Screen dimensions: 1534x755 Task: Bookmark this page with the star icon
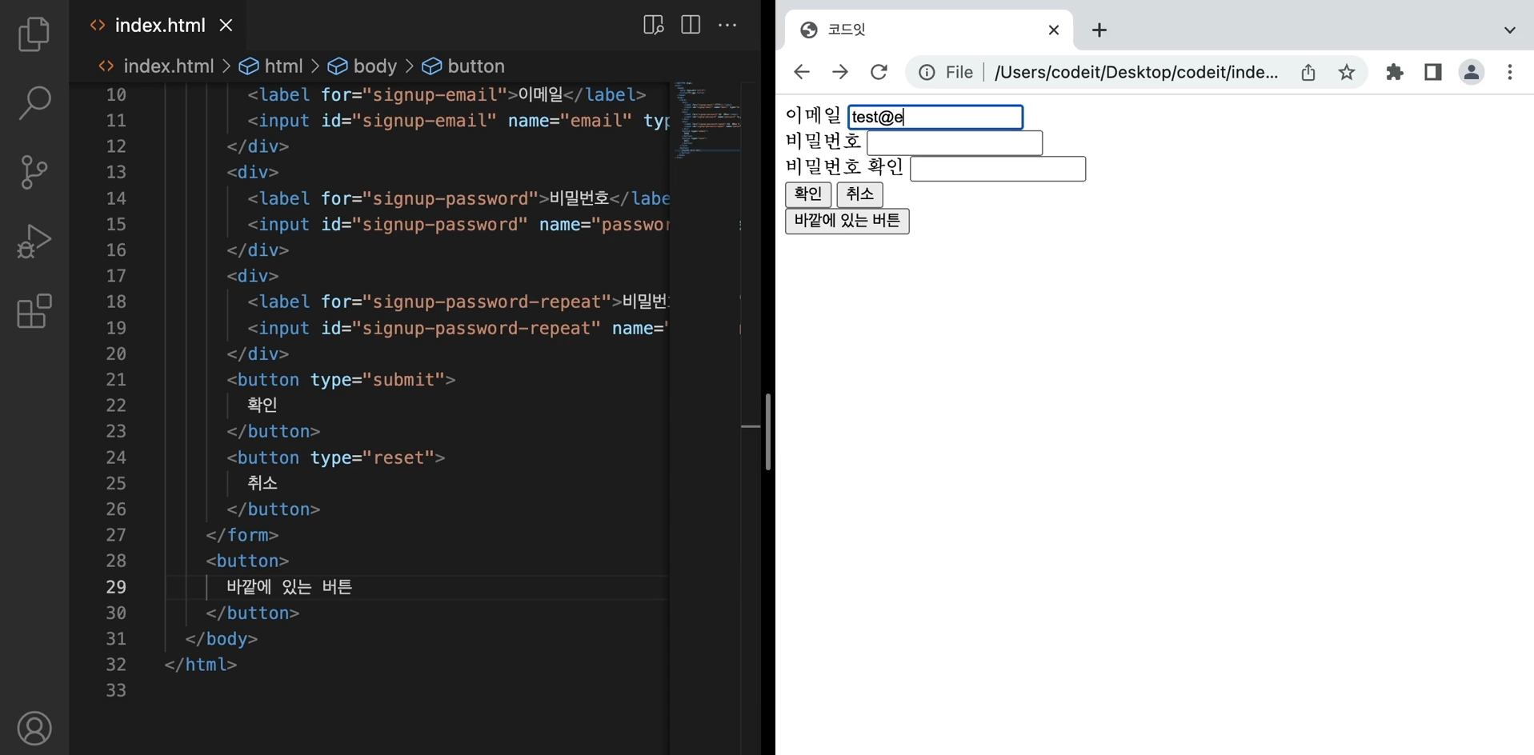coord(1347,73)
